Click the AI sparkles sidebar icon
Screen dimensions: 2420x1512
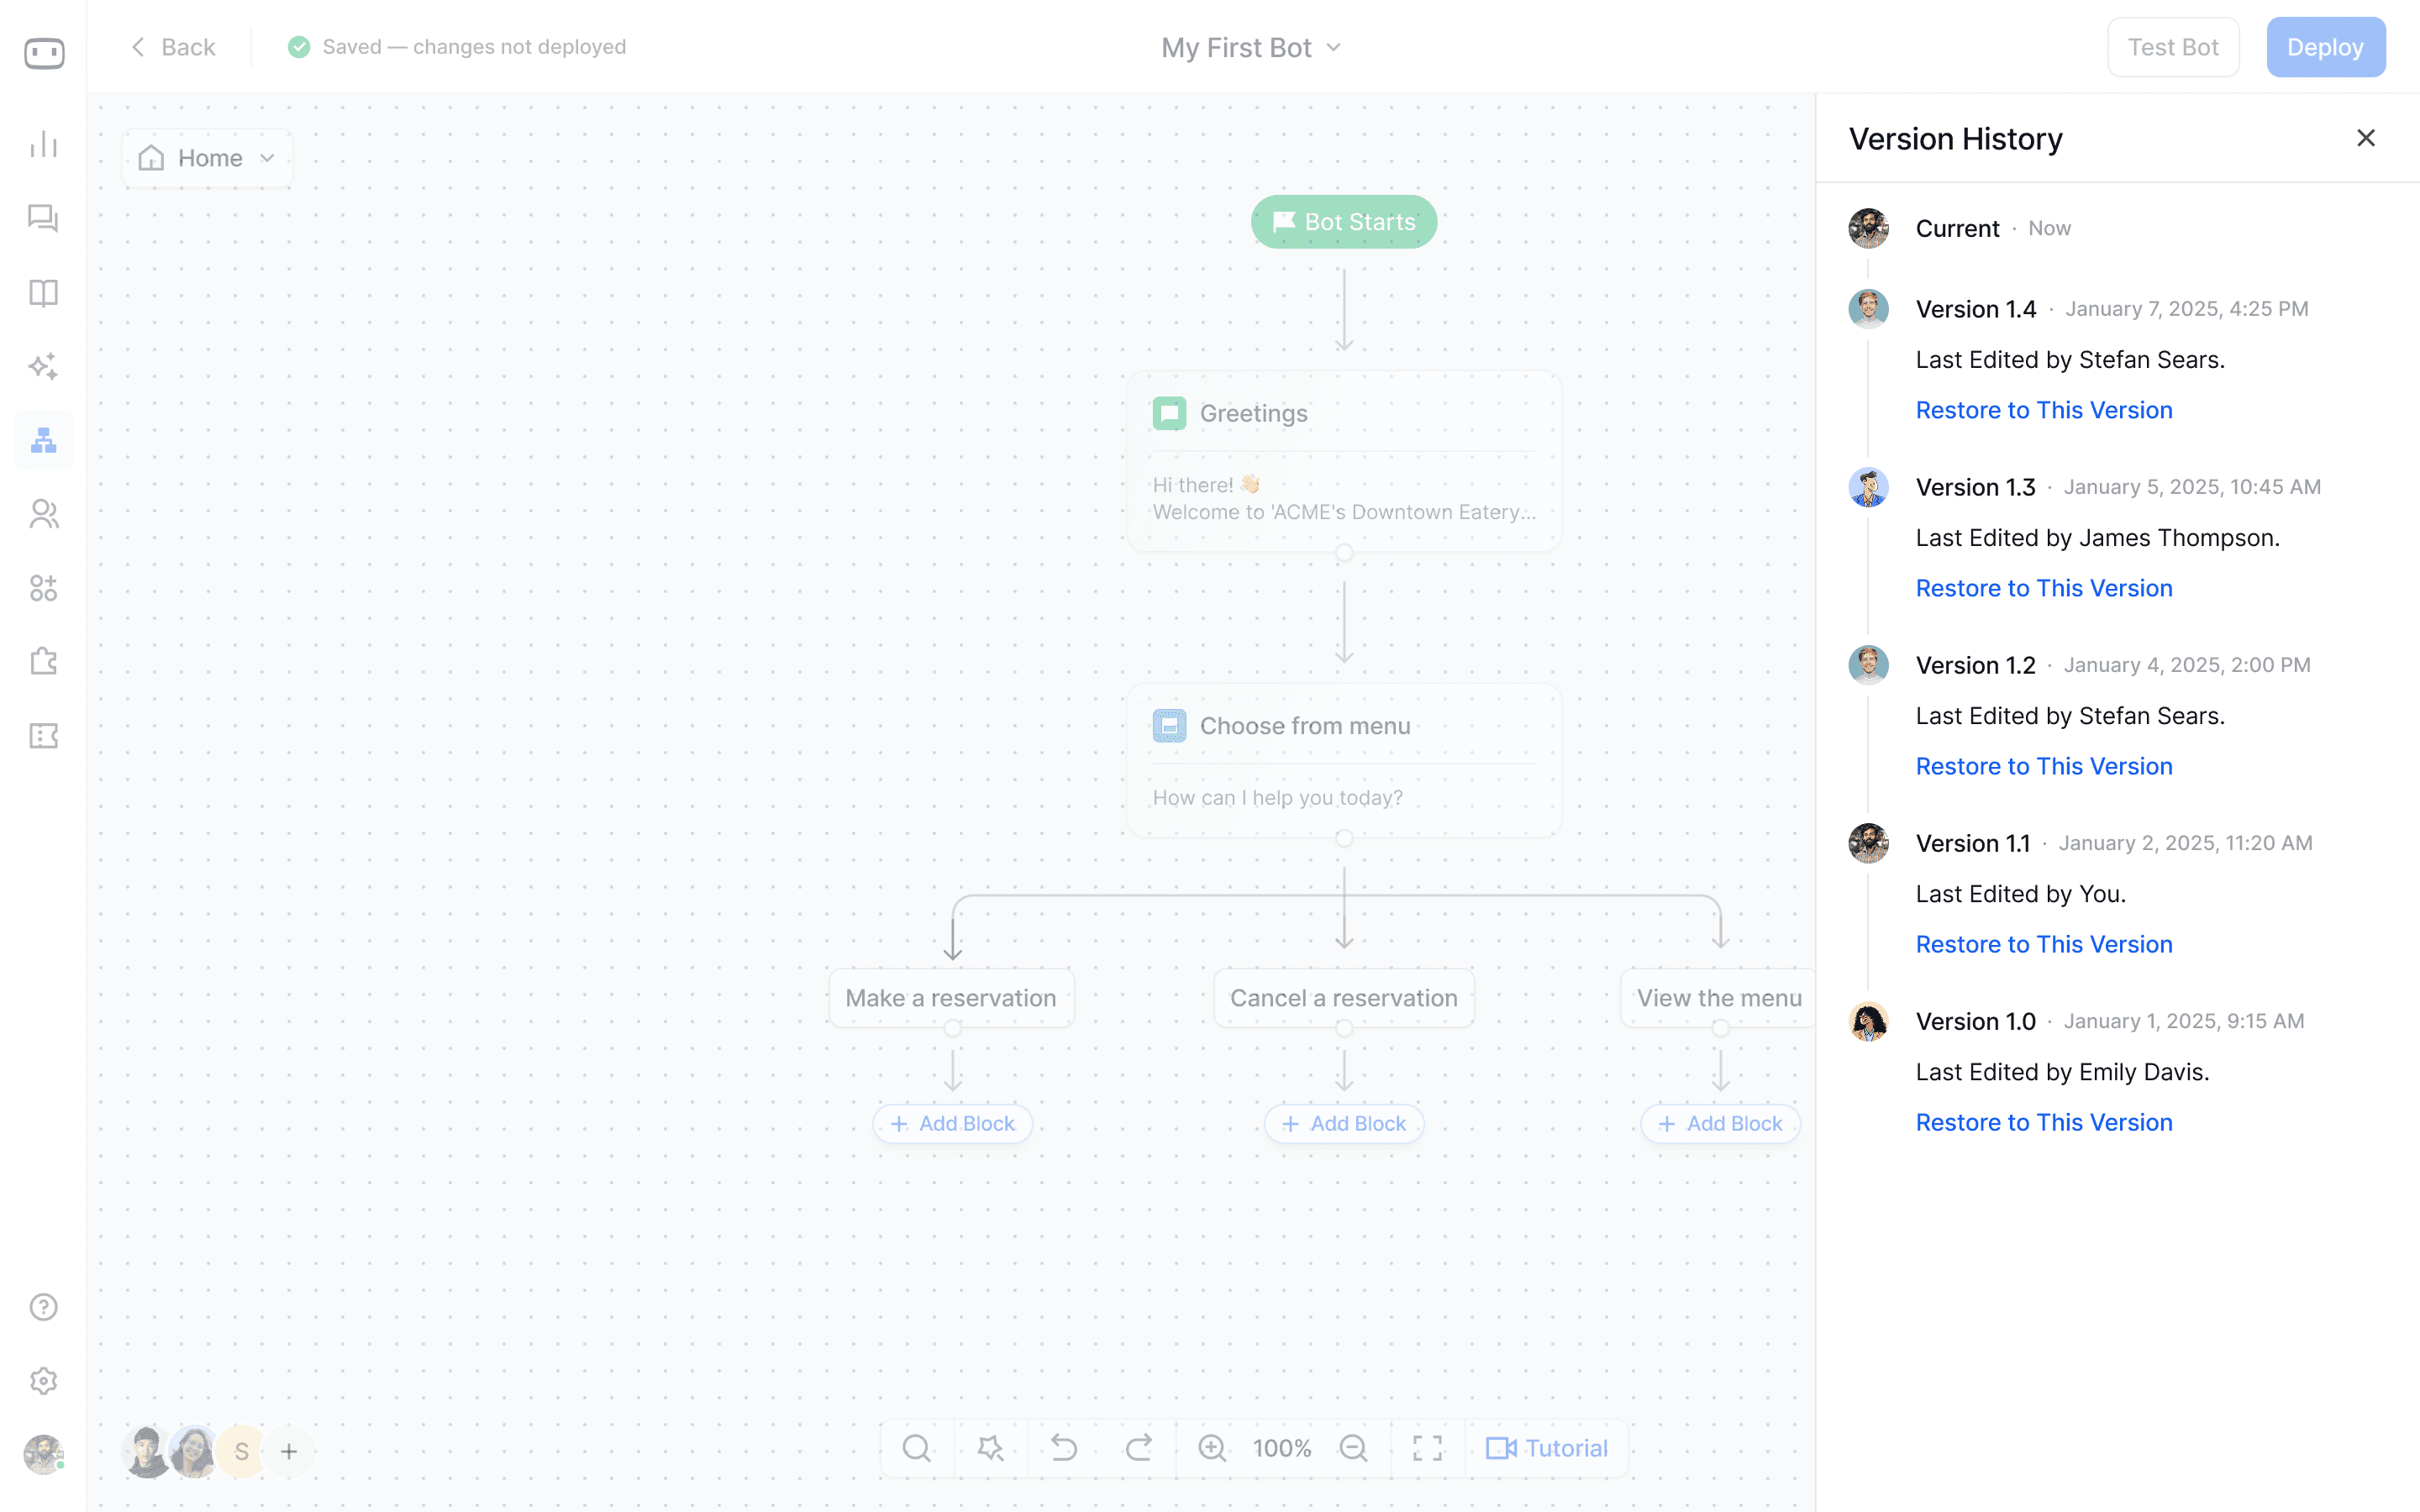[43, 367]
